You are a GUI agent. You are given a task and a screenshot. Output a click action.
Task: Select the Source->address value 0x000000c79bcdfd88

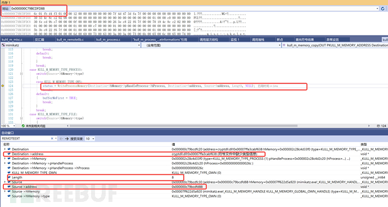pos(187,187)
